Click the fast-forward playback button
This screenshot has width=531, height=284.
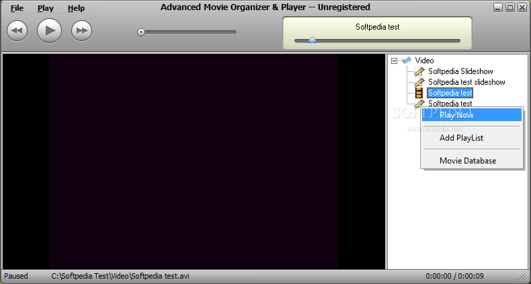[x=81, y=31]
